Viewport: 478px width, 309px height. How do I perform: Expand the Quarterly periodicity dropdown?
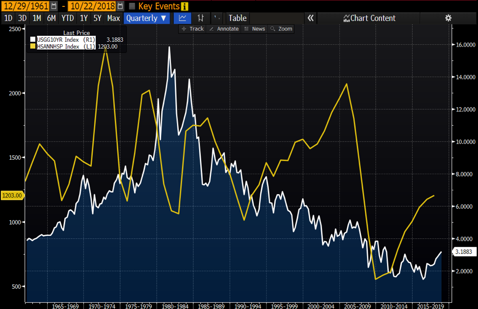147,18
